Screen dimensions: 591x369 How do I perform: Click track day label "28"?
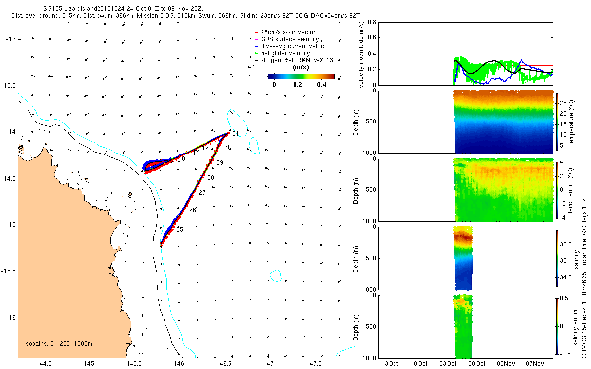coord(211,177)
